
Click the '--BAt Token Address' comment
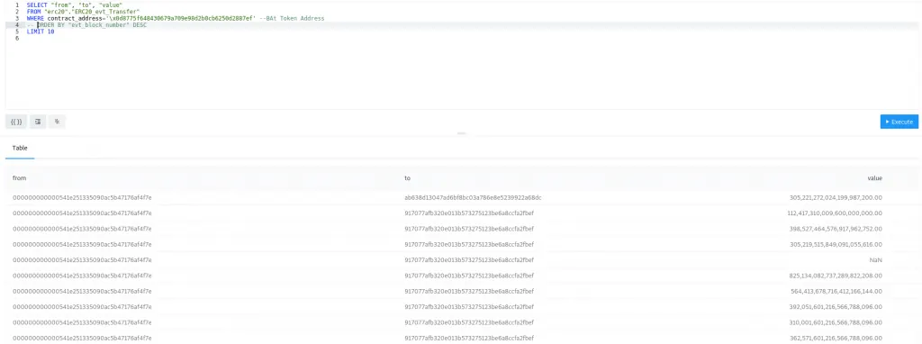[x=292, y=19]
